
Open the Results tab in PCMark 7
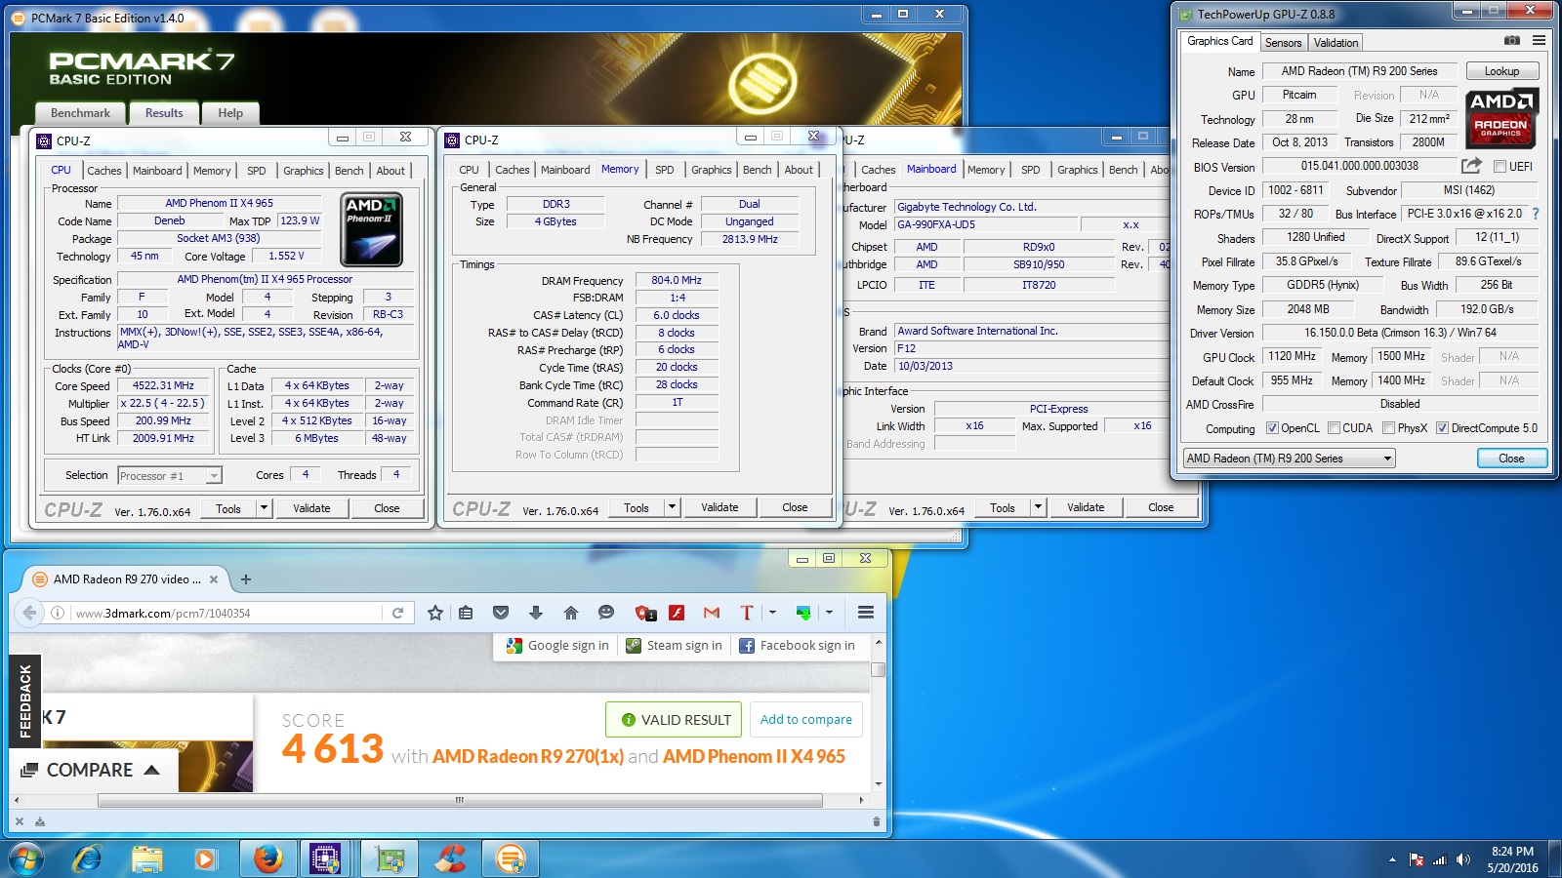164,113
